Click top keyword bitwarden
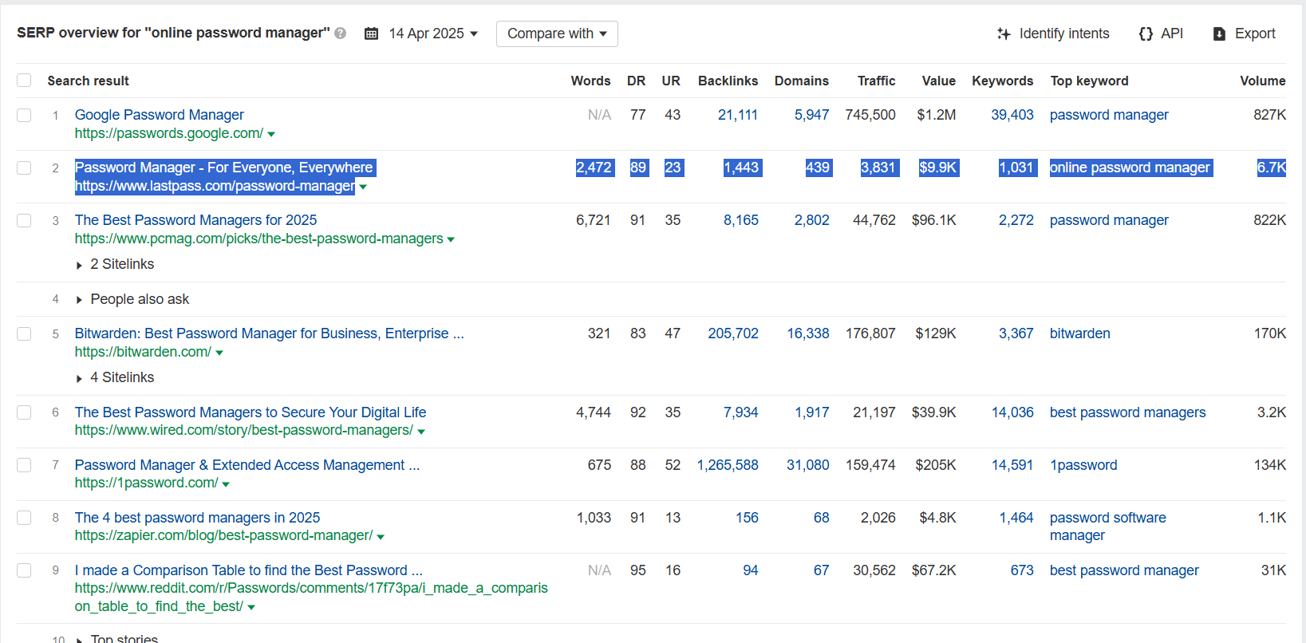The image size is (1306, 643). [x=1079, y=333]
